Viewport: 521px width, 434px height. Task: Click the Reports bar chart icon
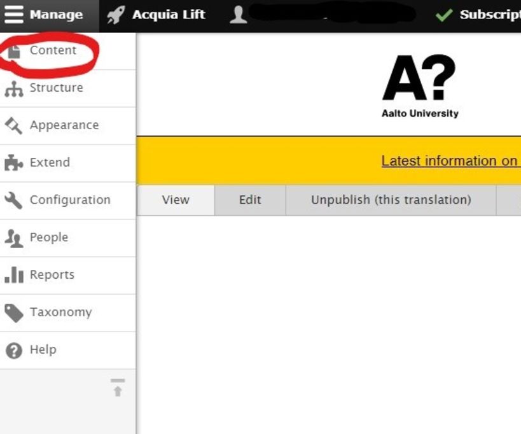[13, 275]
